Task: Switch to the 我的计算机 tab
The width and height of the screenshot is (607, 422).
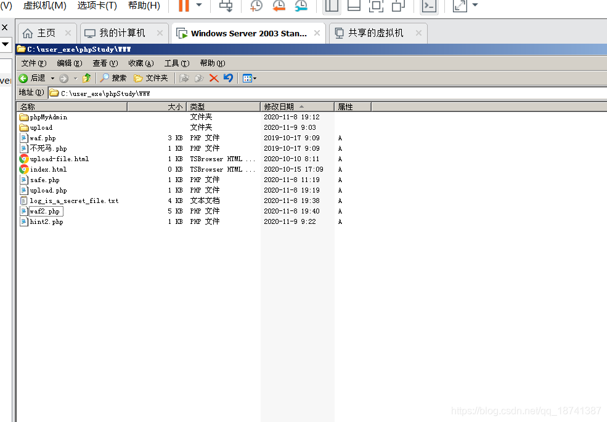Action: 123,33
